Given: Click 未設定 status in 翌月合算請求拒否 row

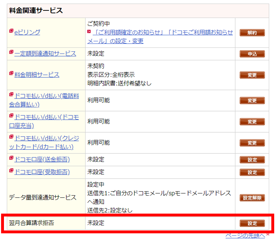Looking at the screenshot, I should tap(96, 223).
